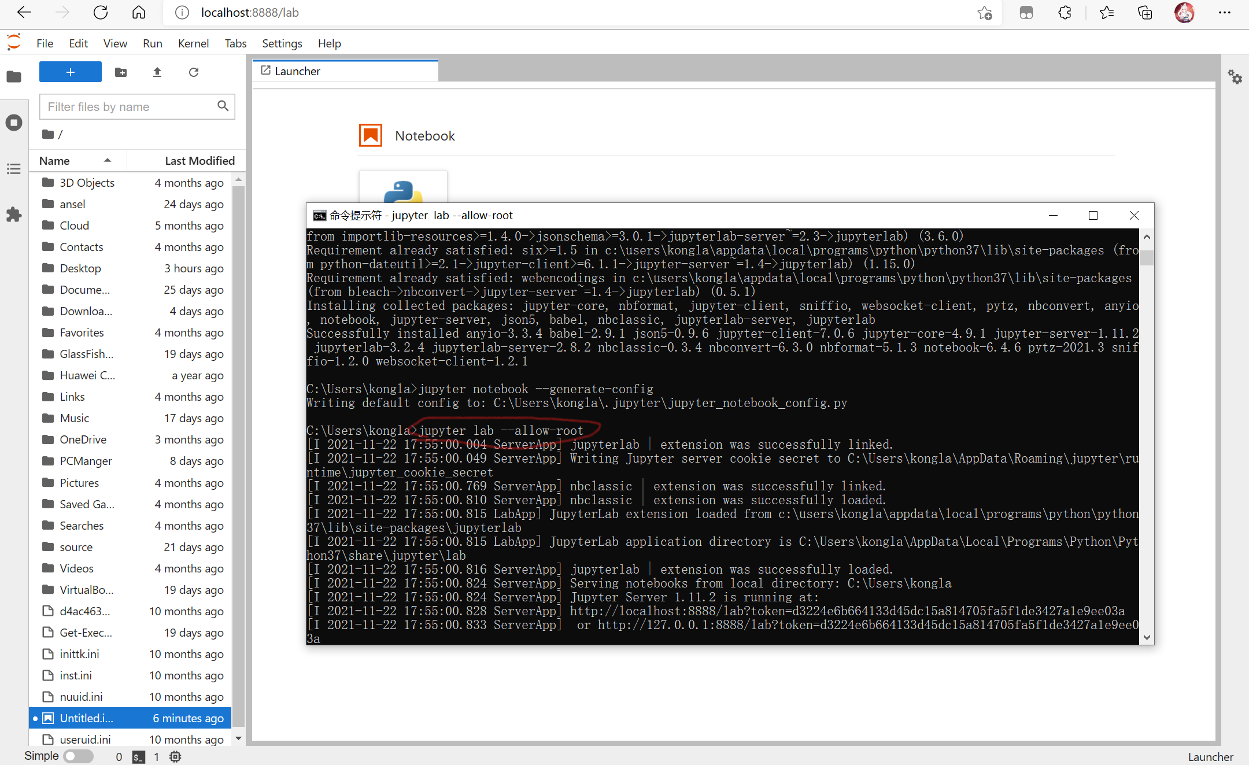Click the upload files icon
1249x765 pixels.
tap(156, 73)
